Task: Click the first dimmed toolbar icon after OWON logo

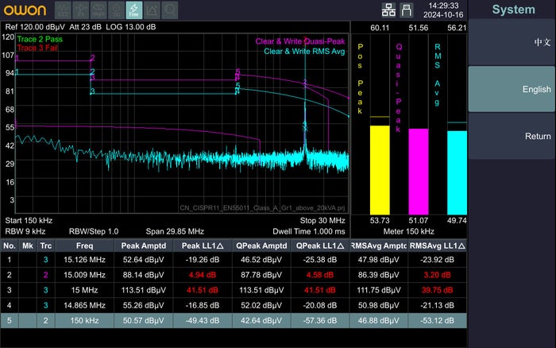Action: pos(63,10)
